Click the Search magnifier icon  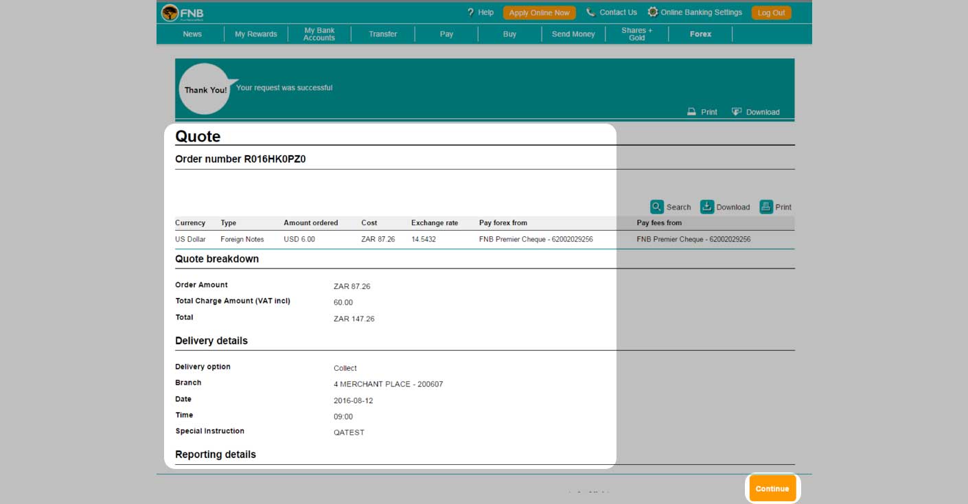[657, 207]
